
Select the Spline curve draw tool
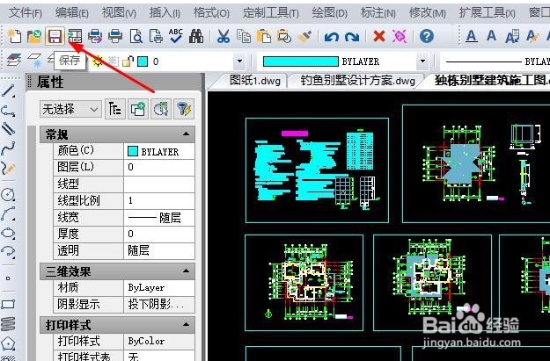pos(9,148)
